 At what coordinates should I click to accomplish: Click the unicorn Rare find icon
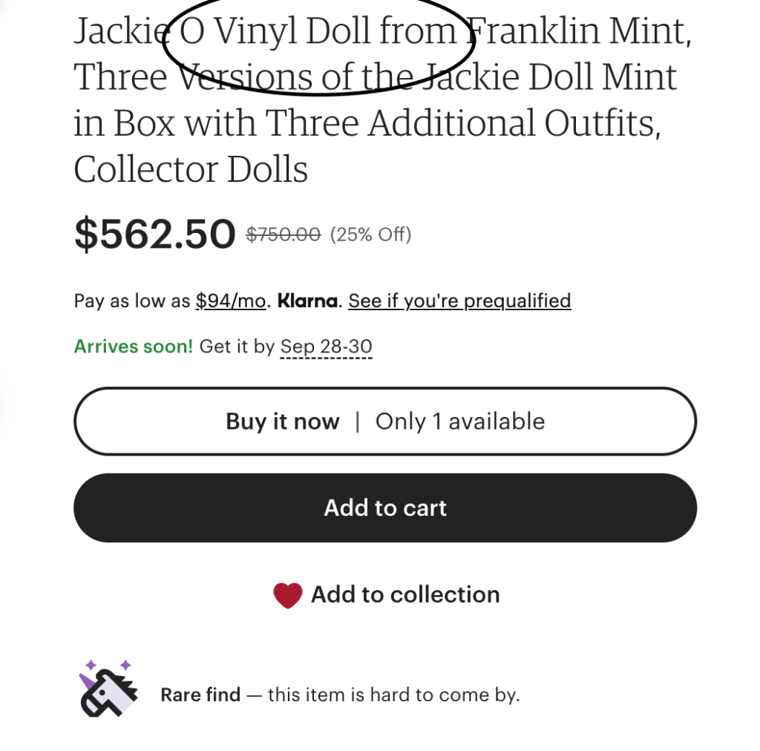click(108, 688)
